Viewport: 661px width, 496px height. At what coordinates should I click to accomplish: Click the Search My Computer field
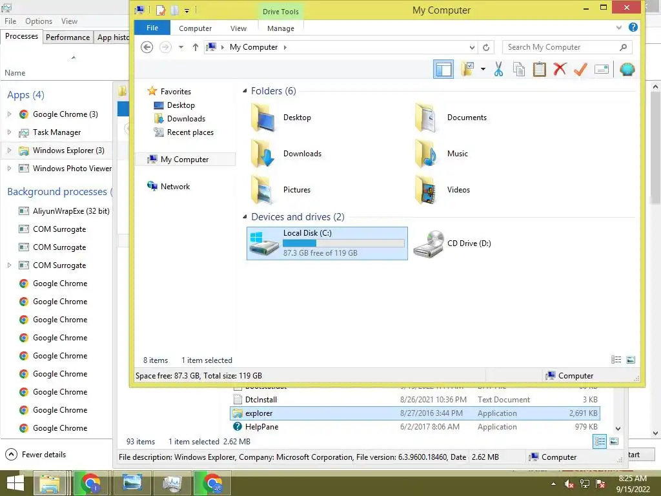click(567, 47)
